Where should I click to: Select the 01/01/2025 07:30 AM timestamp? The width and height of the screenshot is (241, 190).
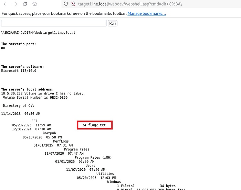(x=75, y=161)
